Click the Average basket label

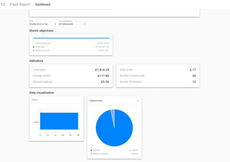(41, 76)
